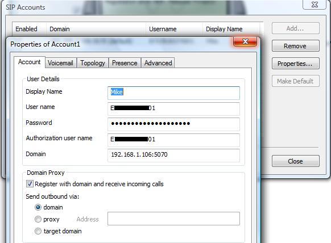Close the SIP Accounts window with X

coord(315,5)
